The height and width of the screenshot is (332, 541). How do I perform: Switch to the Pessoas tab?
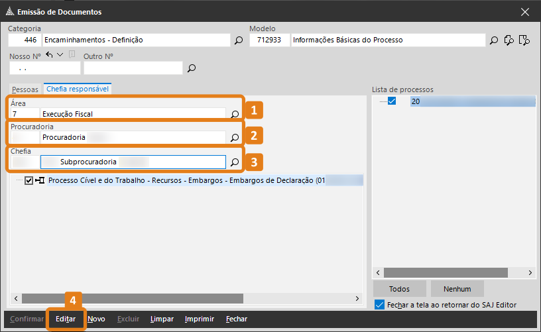coord(25,89)
